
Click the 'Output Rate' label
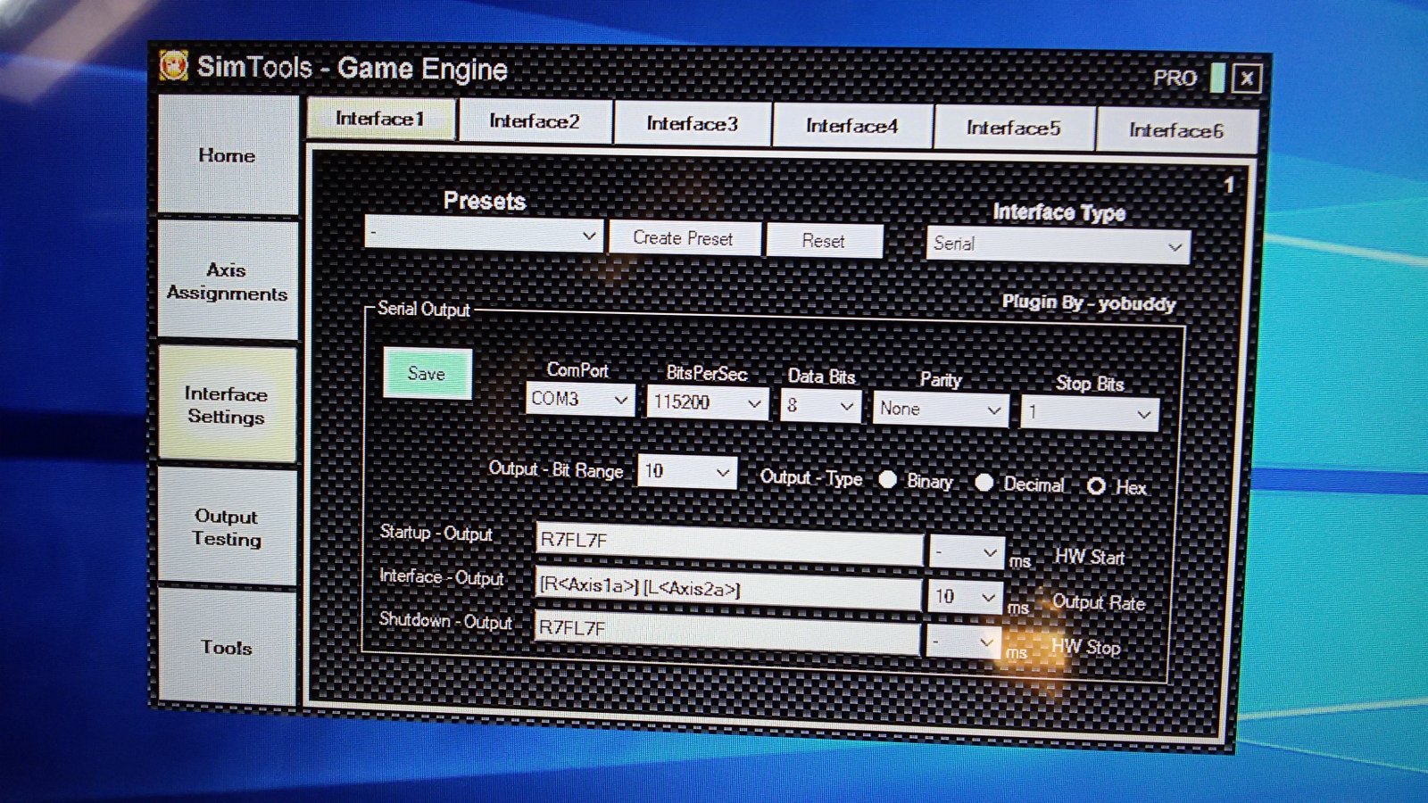click(x=1099, y=602)
